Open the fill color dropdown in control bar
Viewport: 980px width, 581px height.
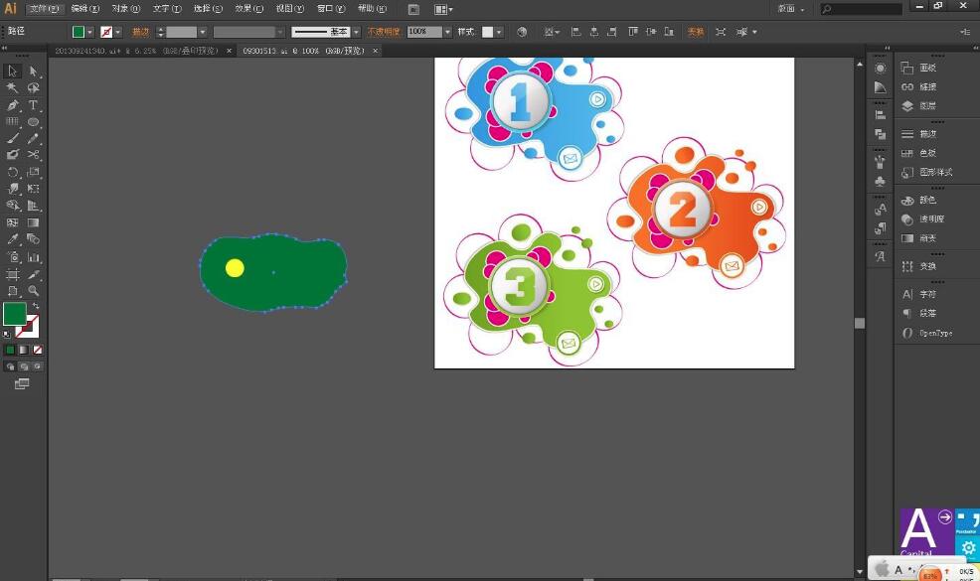pos(90,32)
